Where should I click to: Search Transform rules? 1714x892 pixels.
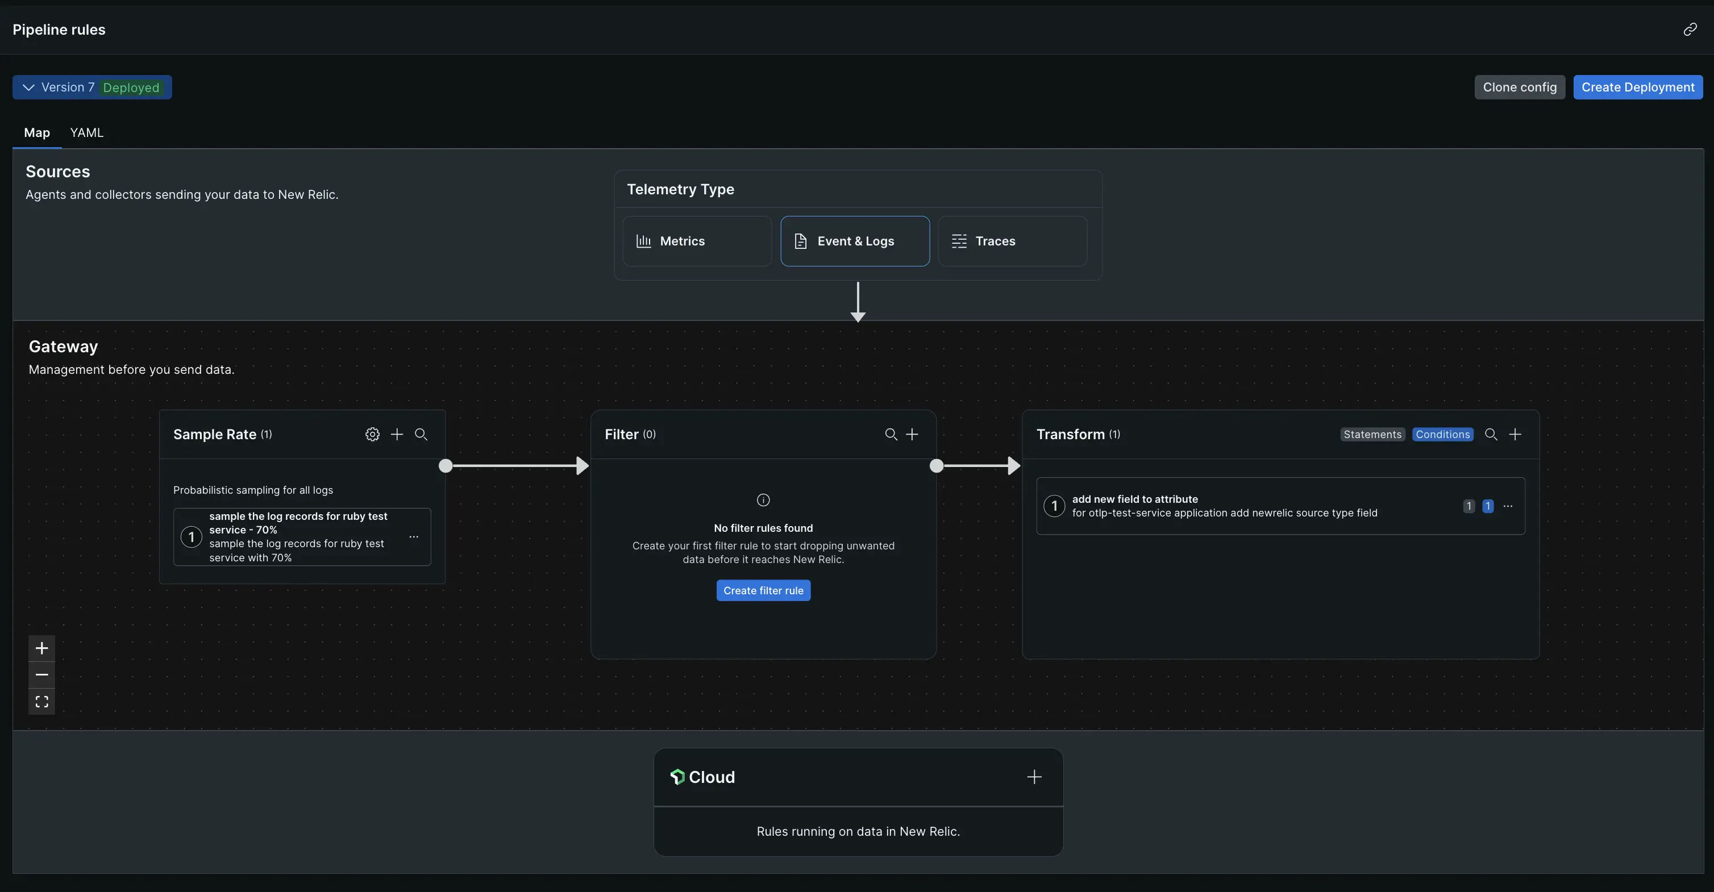tap(1491, 435)
